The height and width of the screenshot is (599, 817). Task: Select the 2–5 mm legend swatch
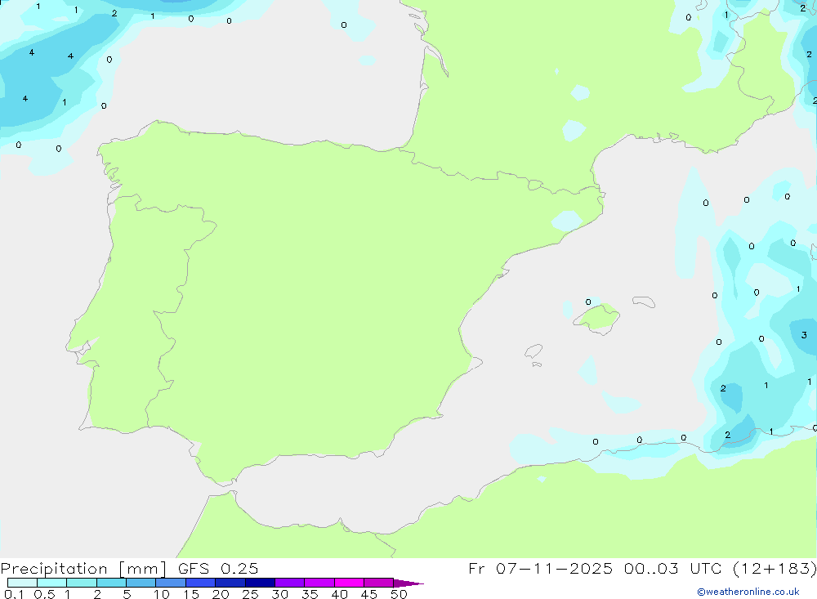(x=111, y=583)
